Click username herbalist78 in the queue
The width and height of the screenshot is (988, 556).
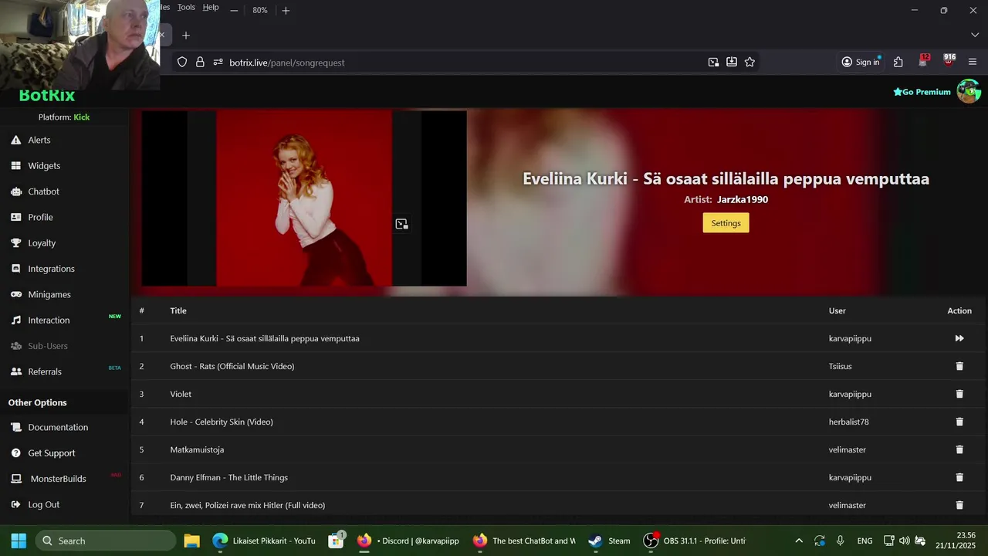(849, 422)
